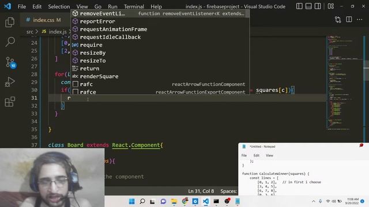Select requestIdleCallback suggestion
The width and height of the screenshot is (369, 207).
pyautogui.click(x=160, y=37)
